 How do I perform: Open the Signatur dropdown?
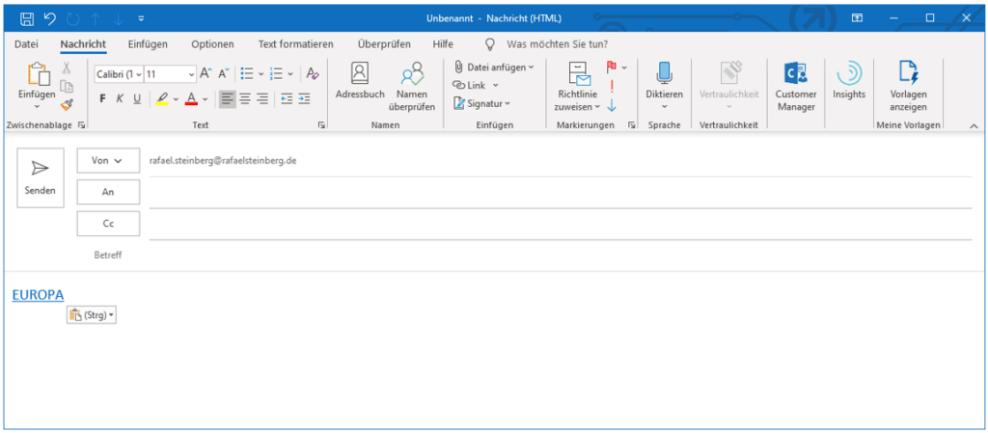[482, 103]
